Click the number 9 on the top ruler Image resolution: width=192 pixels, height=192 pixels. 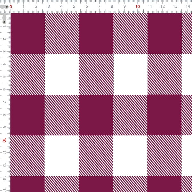(x=124, y=6)
